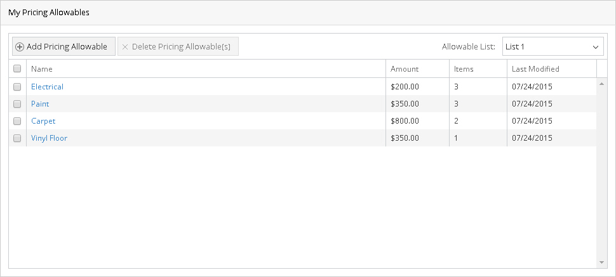Toggle the select-all checkbox in header
The height and width of the screenshot is (277, 616).
click(17, 69)
